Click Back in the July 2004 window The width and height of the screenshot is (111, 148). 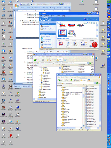pyautogui.click(x=60, y=80)
